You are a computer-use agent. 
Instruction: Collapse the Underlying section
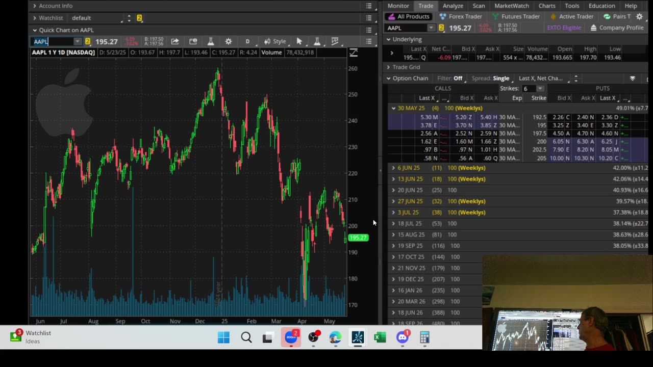388,39
